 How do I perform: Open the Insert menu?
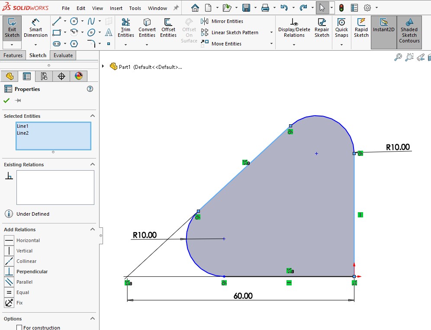(x=116, y=8)
